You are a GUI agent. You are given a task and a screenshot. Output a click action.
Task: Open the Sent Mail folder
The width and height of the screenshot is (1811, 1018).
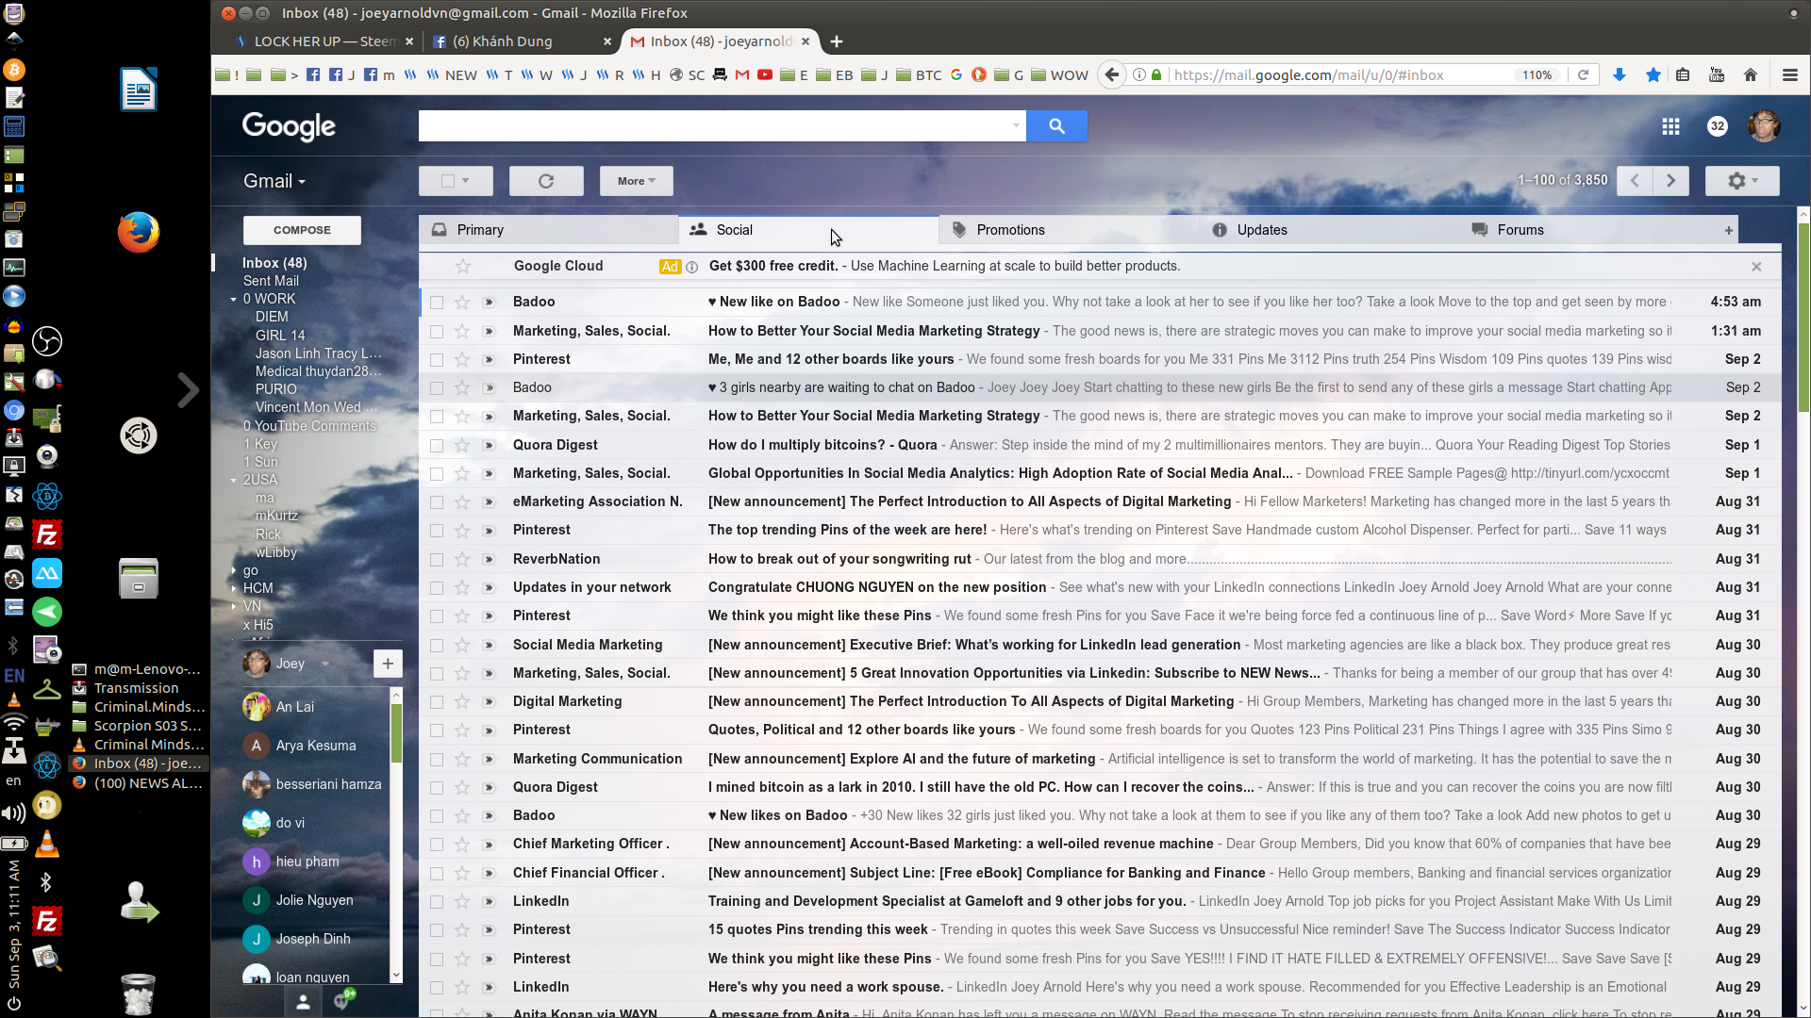(271, 281)
